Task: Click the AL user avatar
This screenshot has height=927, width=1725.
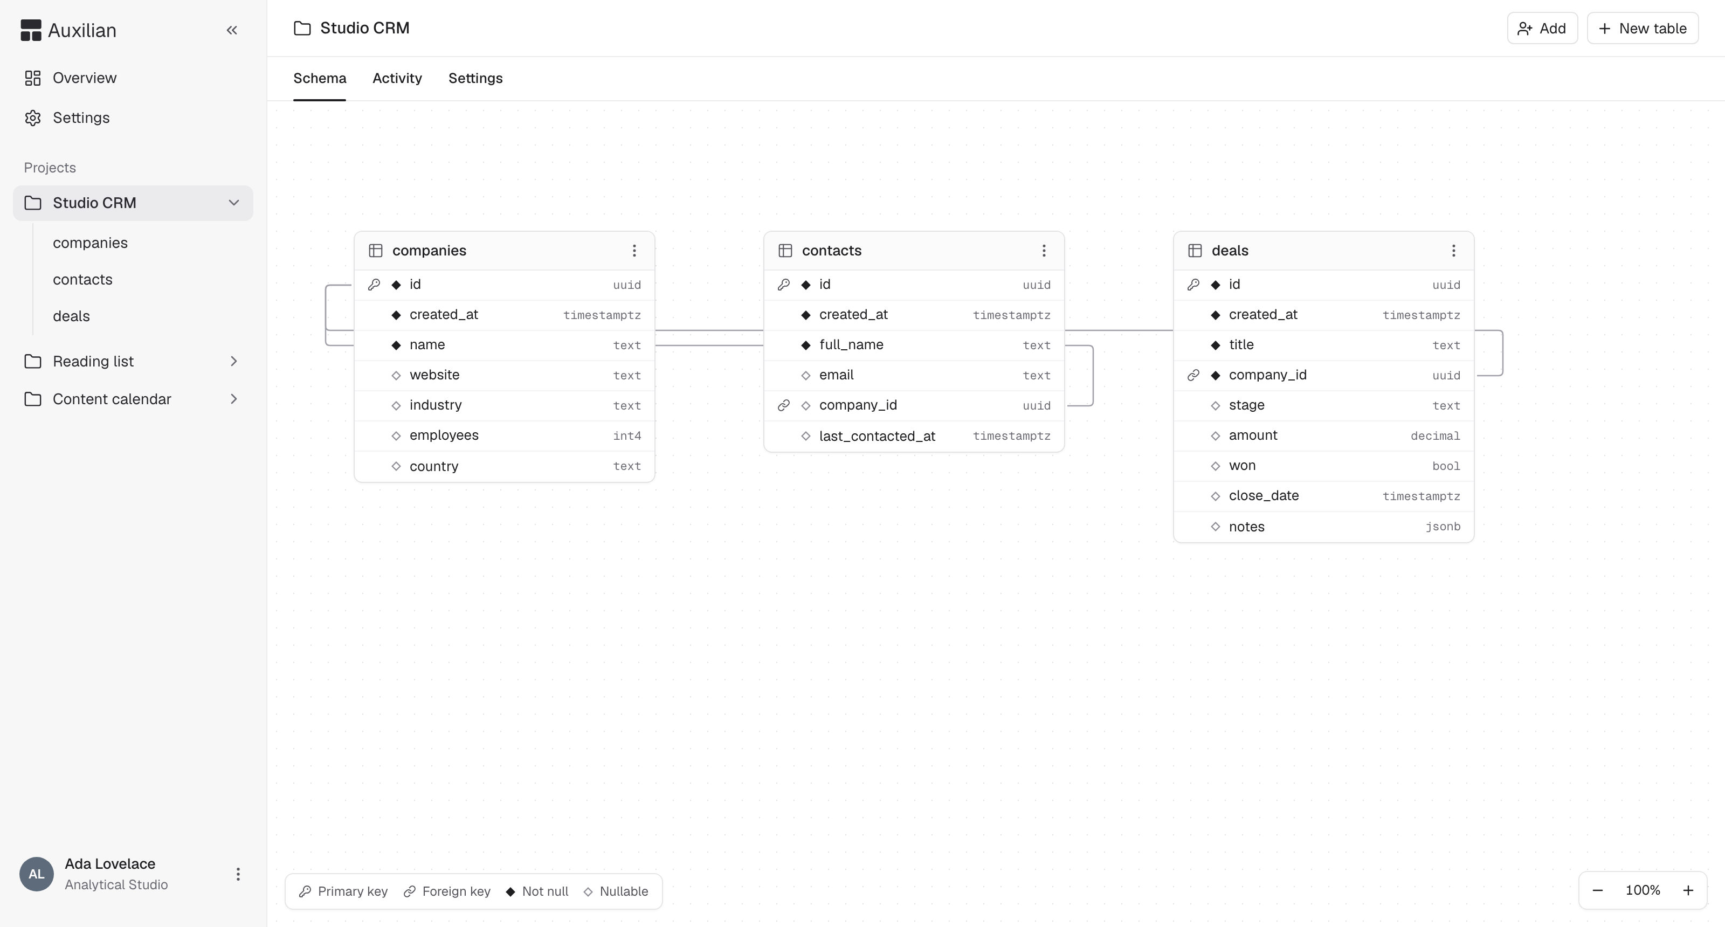Action: (37, 875)
